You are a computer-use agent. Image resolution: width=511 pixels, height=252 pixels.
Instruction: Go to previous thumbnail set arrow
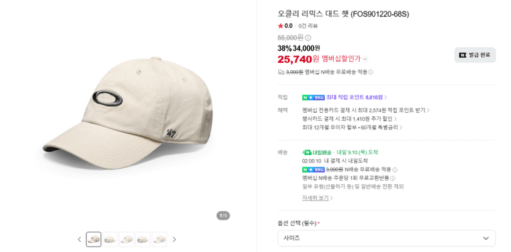click(x=80, y=240)
